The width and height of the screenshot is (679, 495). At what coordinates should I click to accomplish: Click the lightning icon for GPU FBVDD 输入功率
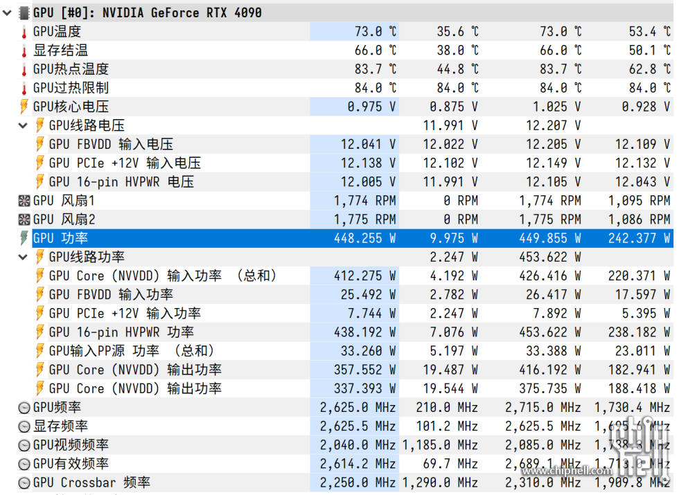(40, 295)
